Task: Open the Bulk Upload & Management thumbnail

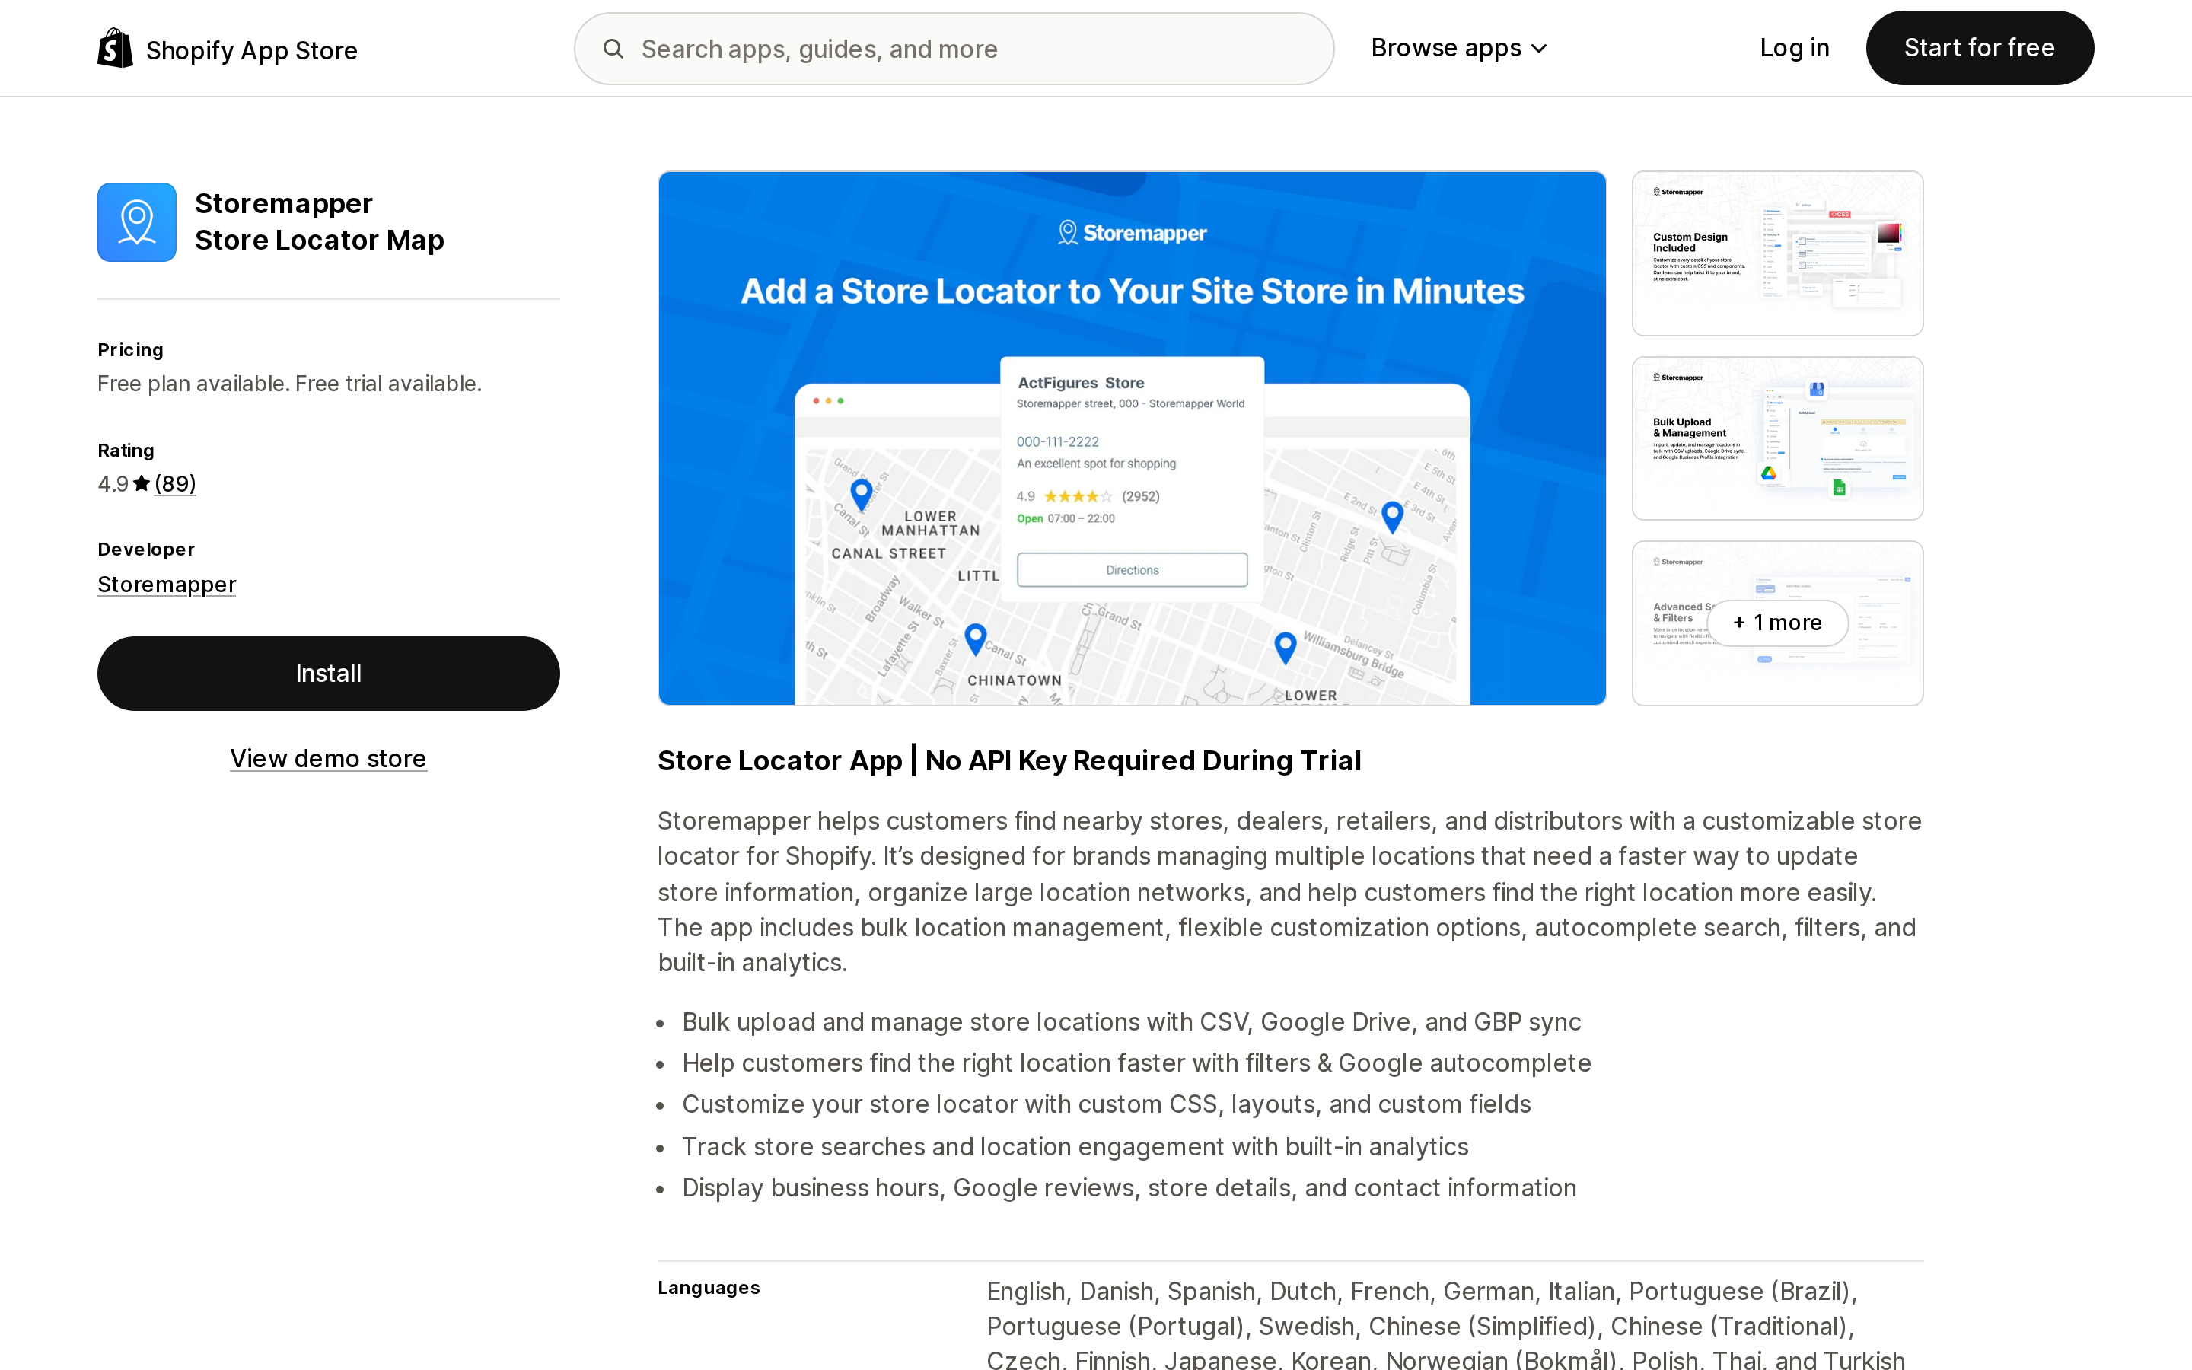Action: (x=1777, y=438)
